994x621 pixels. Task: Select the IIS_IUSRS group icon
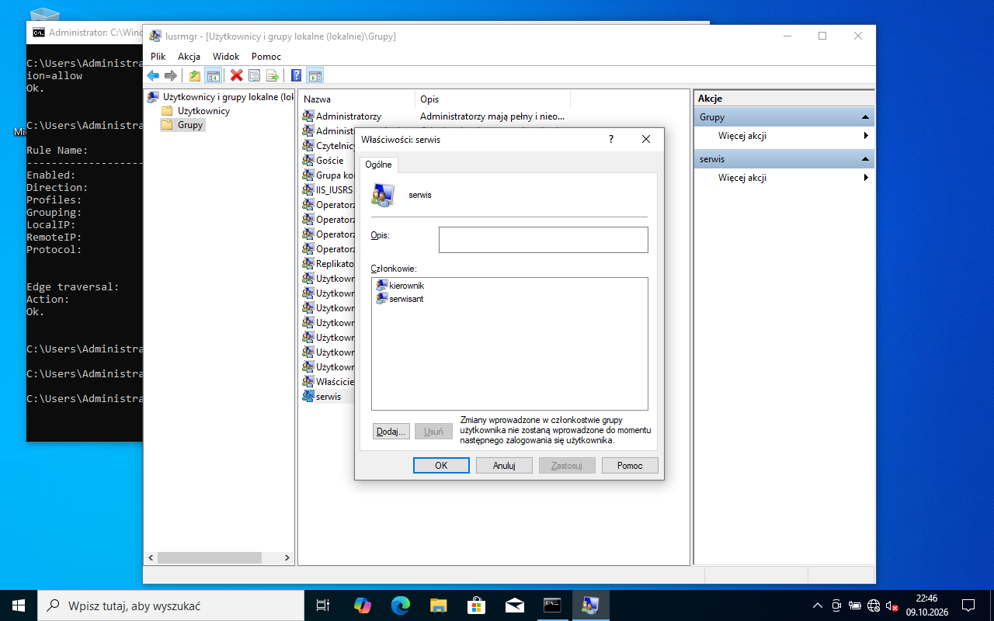coord(308,190)
